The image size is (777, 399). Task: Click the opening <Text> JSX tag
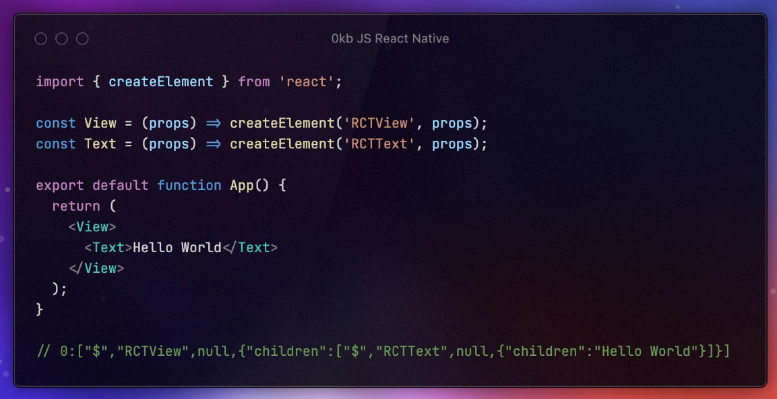click(x=108, y=247)
